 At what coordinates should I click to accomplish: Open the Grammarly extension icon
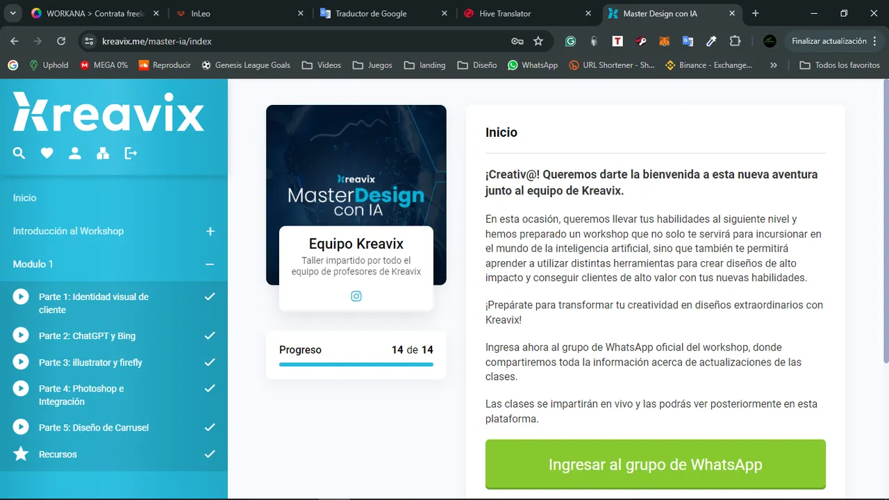point(570,41)
